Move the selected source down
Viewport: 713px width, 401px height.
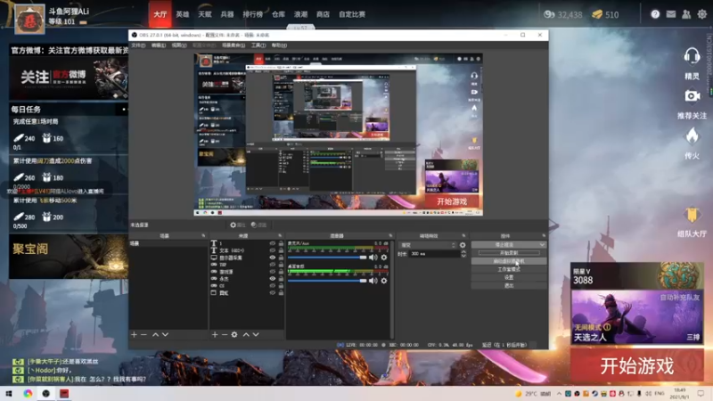tap(256, 335)
